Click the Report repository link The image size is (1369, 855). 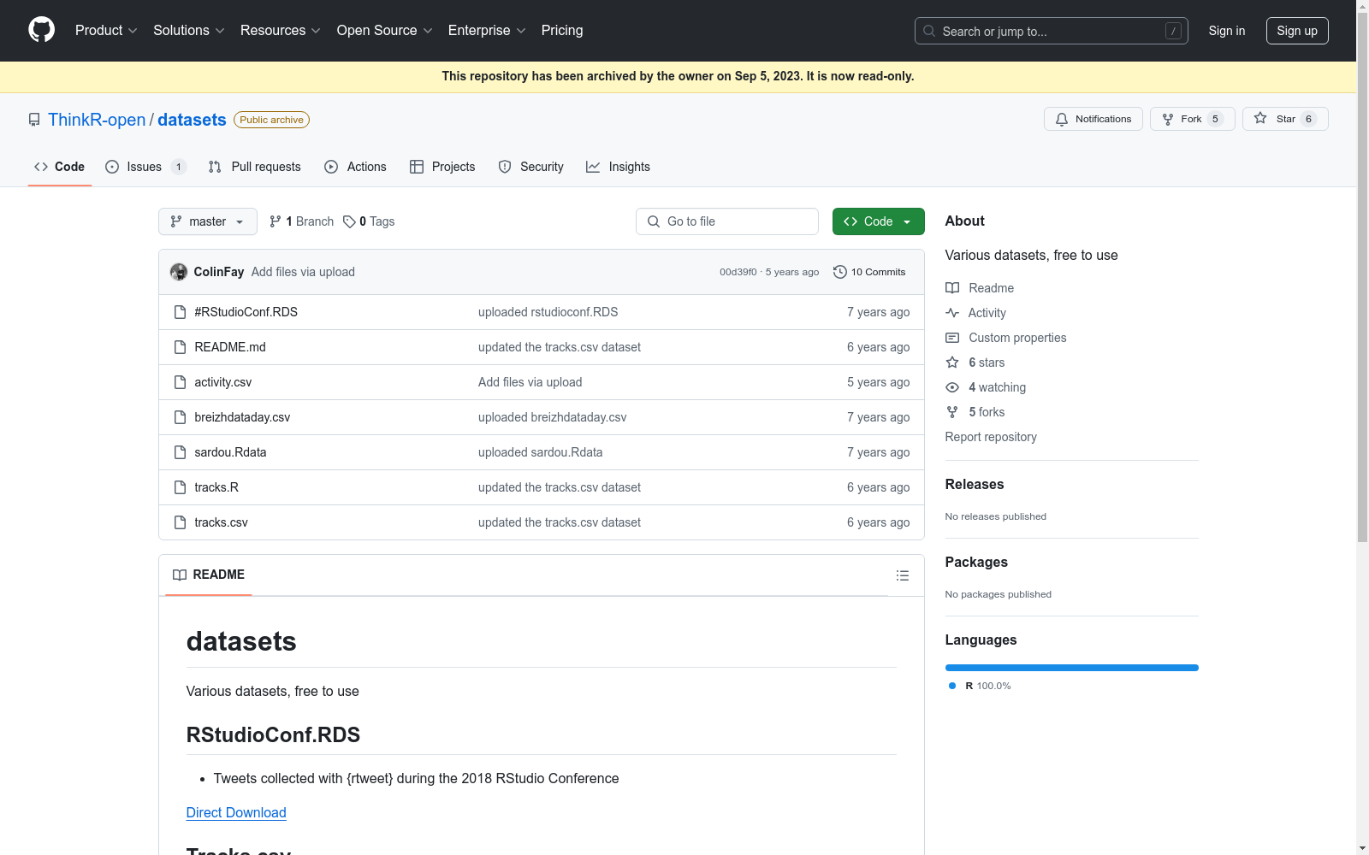point(991,437)
